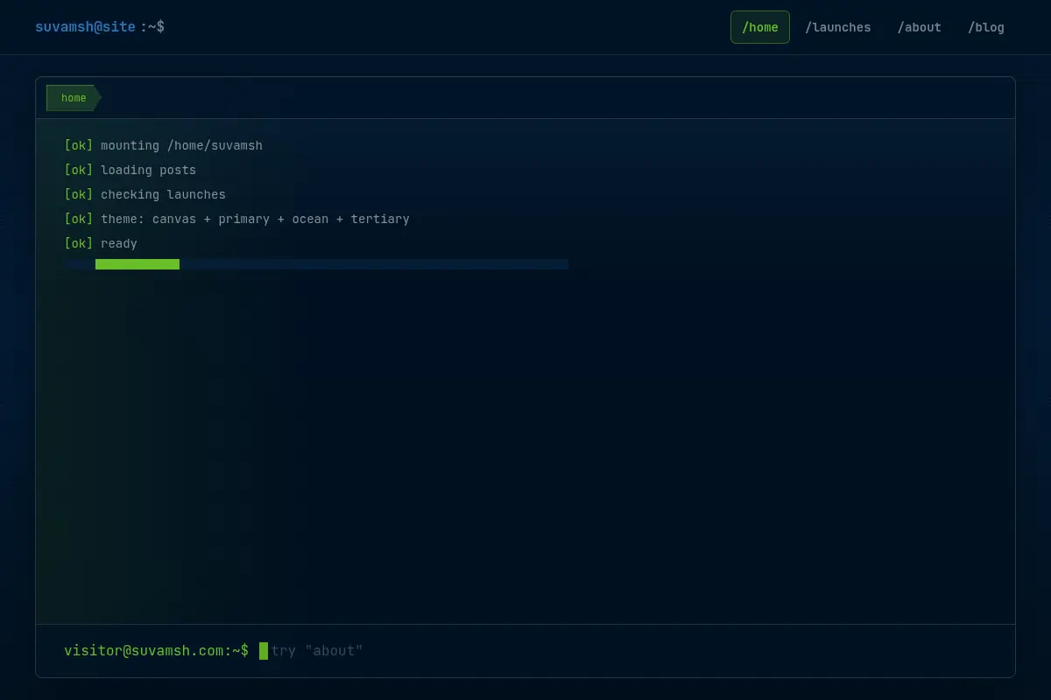Click the [ok] tag before "loading posts"
This screenshot has width=1051, height=700.
tap(78, 170)
